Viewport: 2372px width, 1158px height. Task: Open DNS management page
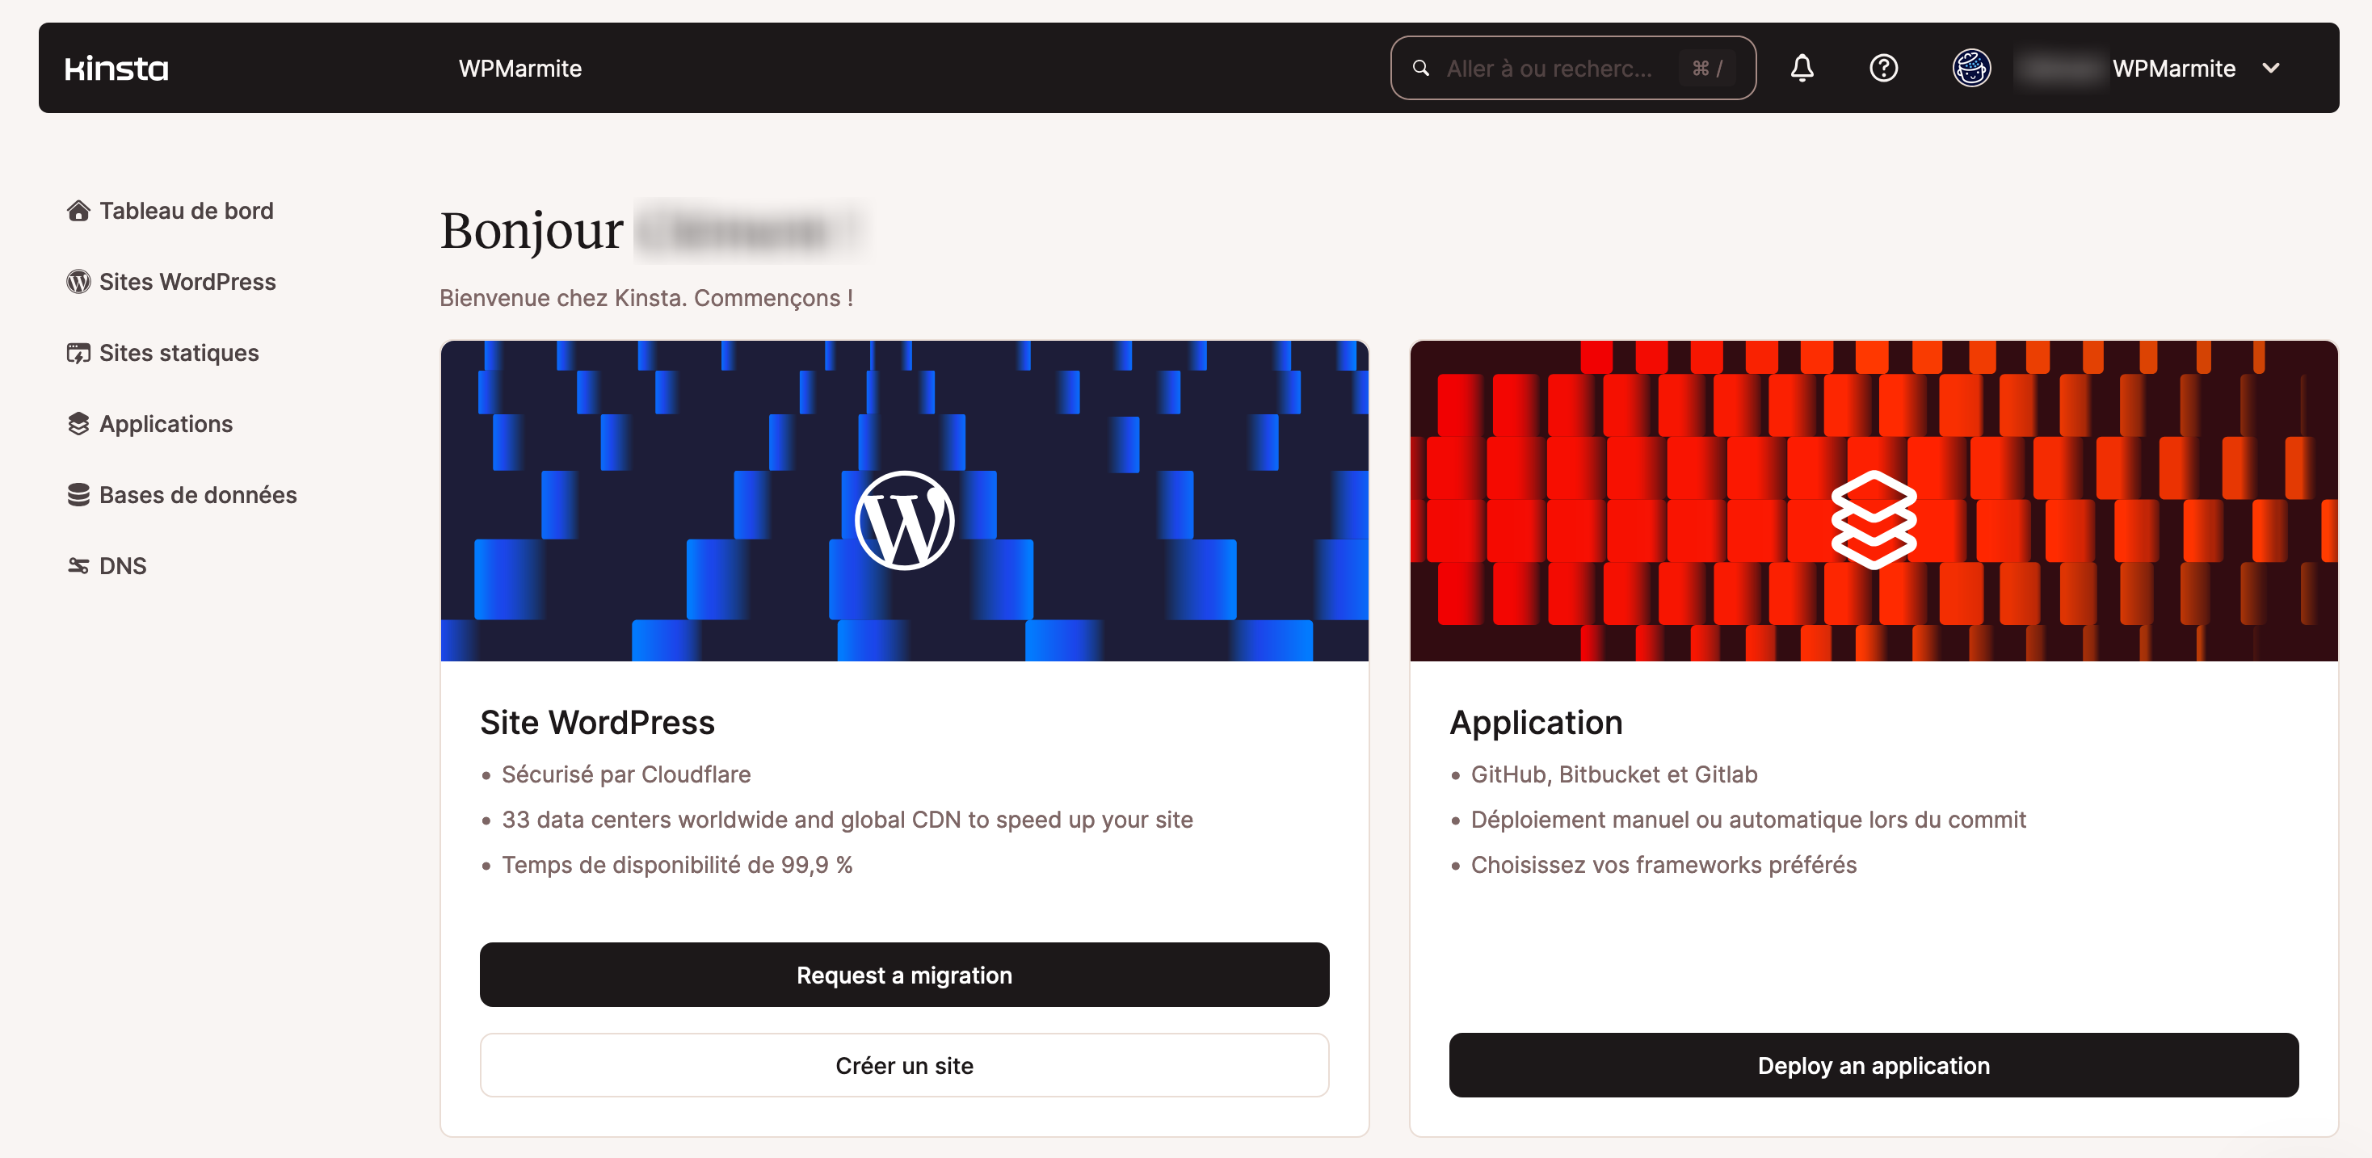[107, 565]
